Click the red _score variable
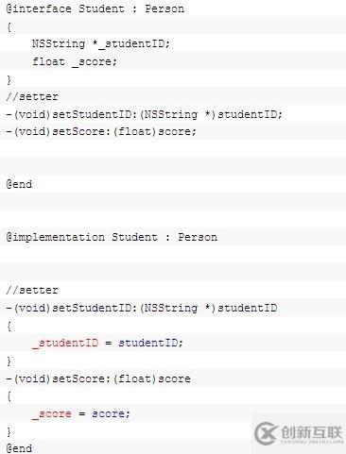This screenshot has width=346, height=454. tap(52, 413)
